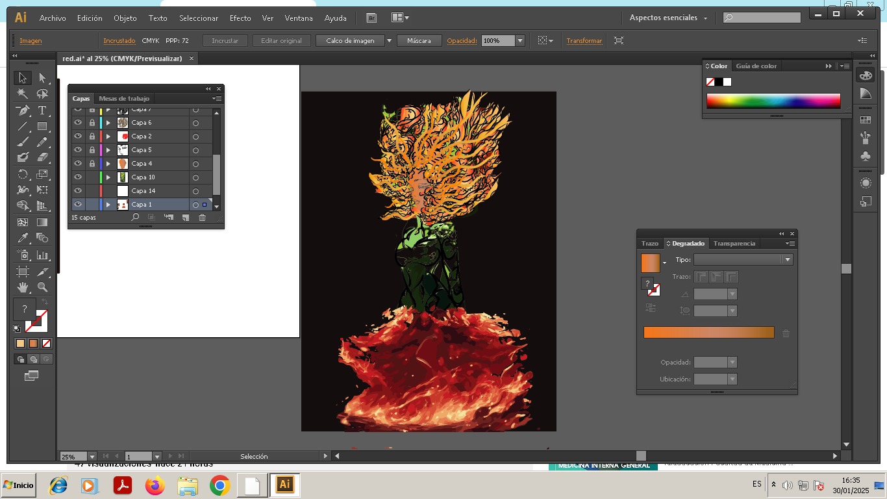This screenshot has width=887, height=499.
Task: Switch to Mesas de trabajo tab
Action: [124, 99]
